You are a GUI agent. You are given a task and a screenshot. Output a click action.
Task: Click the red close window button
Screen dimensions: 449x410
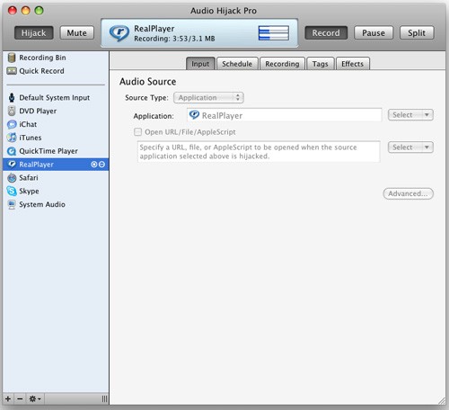tap(13, 11)
